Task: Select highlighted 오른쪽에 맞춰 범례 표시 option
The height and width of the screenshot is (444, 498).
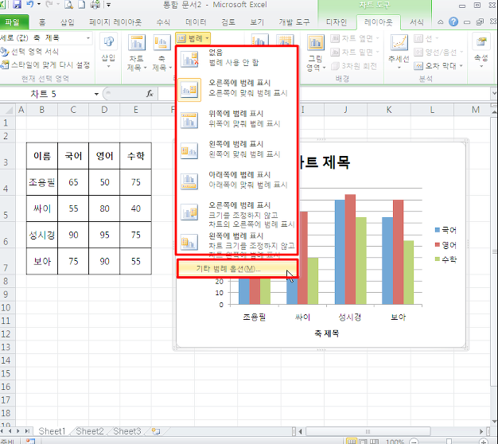Action: [x=236, y=88]
